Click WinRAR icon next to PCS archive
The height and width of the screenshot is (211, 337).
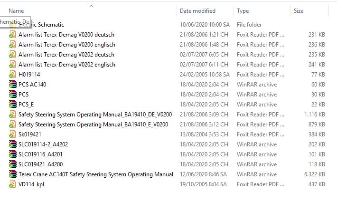12,95
